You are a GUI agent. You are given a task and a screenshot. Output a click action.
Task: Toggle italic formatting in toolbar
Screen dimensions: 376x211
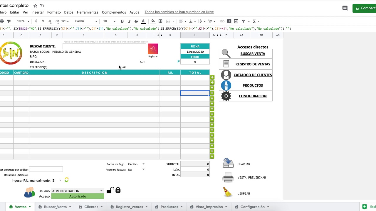(129, 21)
